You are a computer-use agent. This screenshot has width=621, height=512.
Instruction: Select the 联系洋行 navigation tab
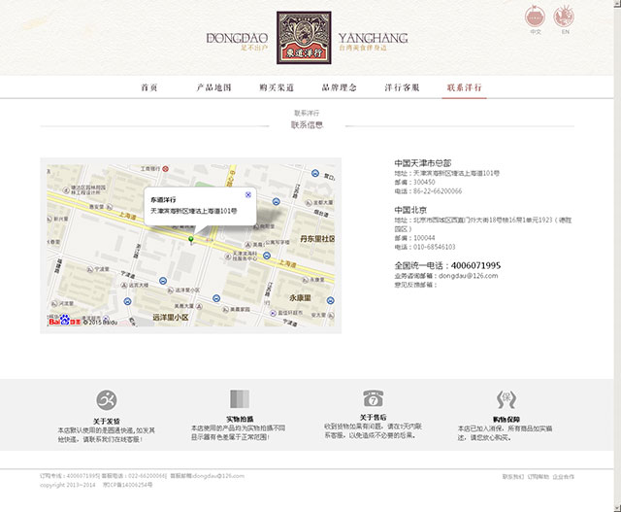tap(464, 87)
